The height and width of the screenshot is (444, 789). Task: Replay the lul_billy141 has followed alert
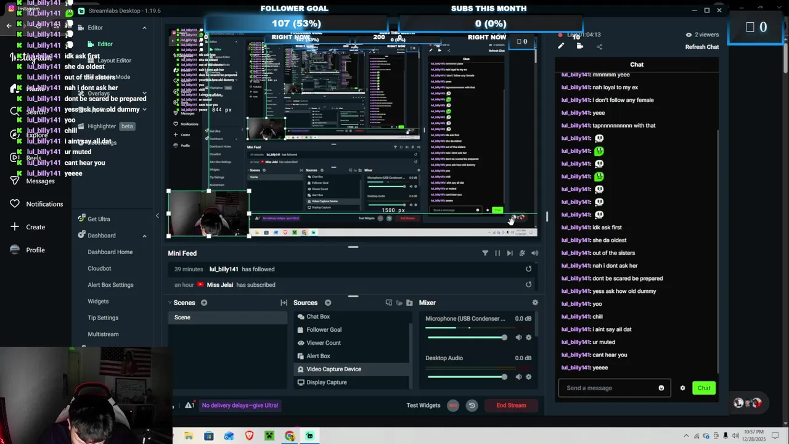click(528, 269)
